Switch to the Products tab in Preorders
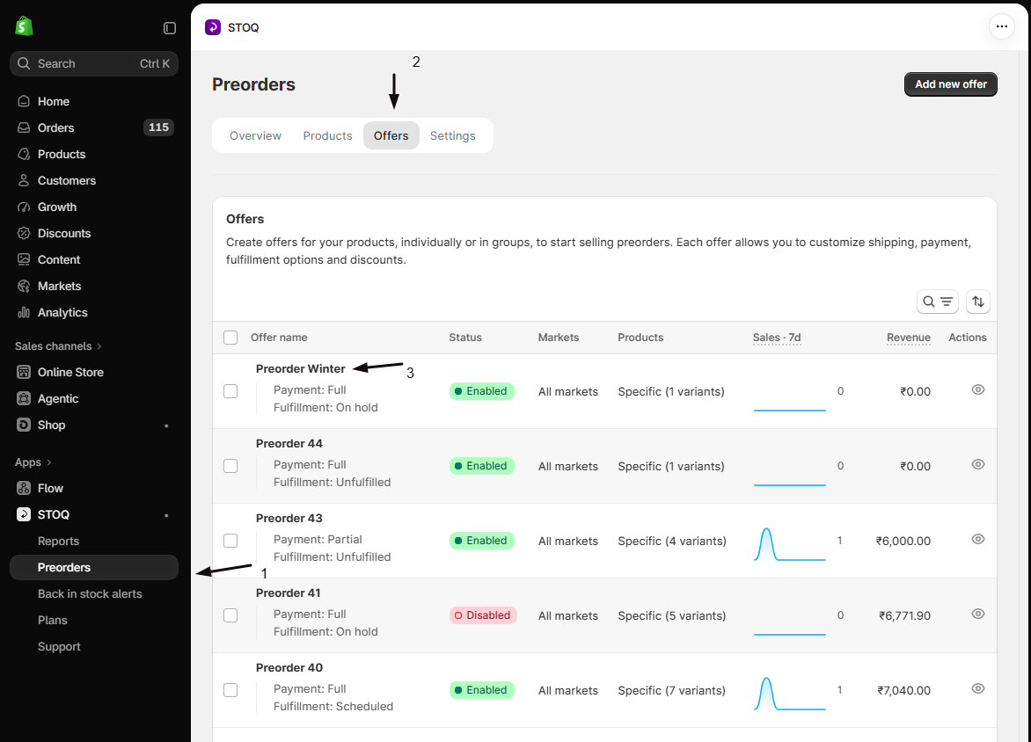The width and height of the screenshot is (1031, 742). (x=327, y=135)
